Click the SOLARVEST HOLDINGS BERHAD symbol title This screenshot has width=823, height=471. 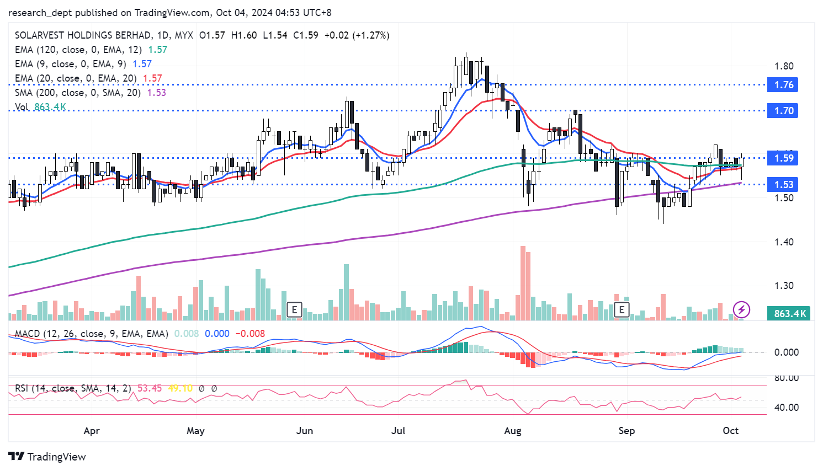(x=83, y=35)
